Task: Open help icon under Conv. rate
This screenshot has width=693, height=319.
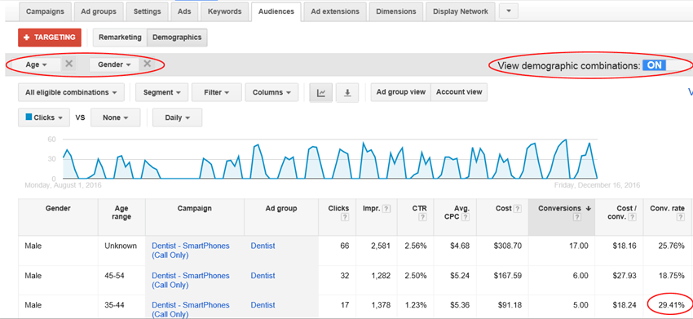Action: click(x=681, y=217)
